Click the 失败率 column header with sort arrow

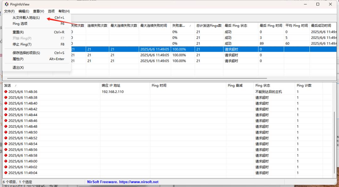[183, 25]
